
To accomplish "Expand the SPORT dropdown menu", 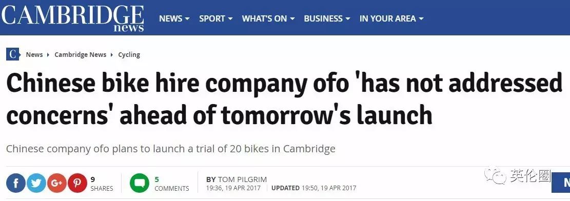I will 215,18.
